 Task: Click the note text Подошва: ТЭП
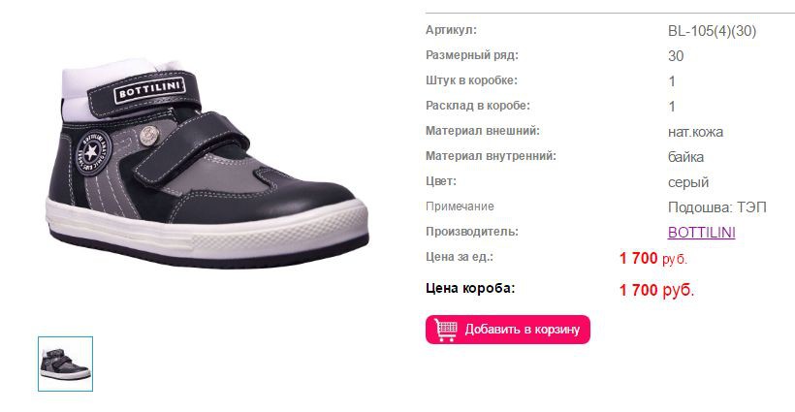pyautogui.click(x=716, y=207)
